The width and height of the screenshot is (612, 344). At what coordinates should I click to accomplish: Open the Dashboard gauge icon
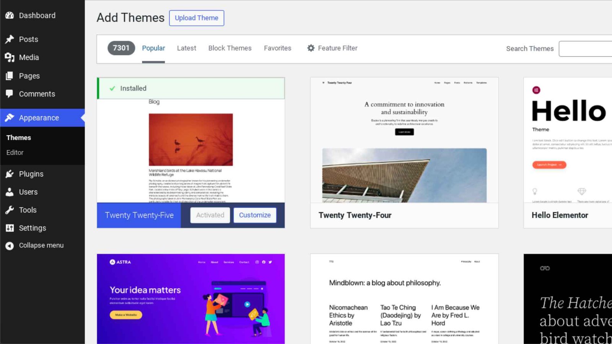[x=10, y=16]
